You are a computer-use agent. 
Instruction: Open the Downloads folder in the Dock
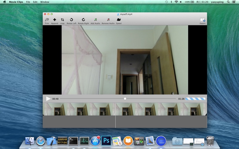(177, 141)
